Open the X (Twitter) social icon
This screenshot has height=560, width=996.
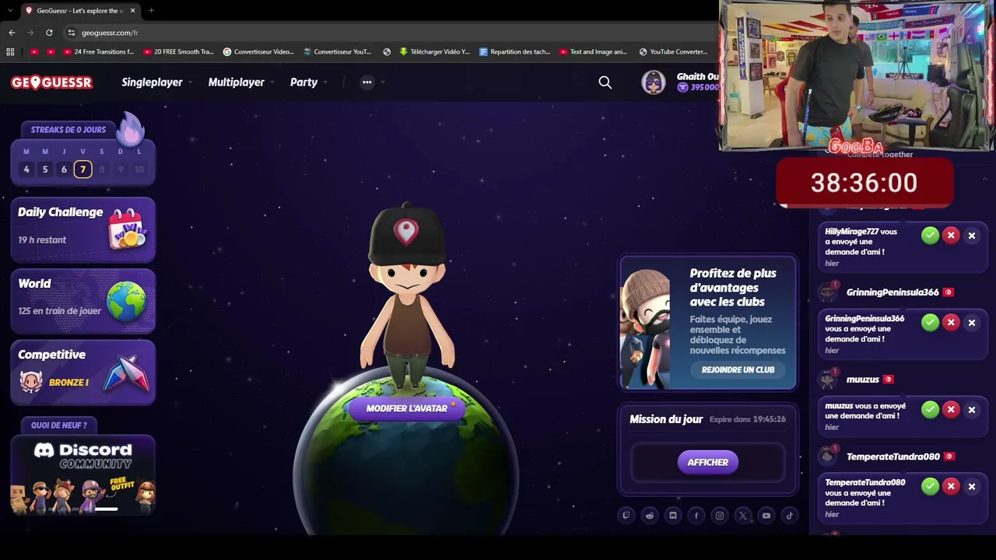(x=743, y=516)
